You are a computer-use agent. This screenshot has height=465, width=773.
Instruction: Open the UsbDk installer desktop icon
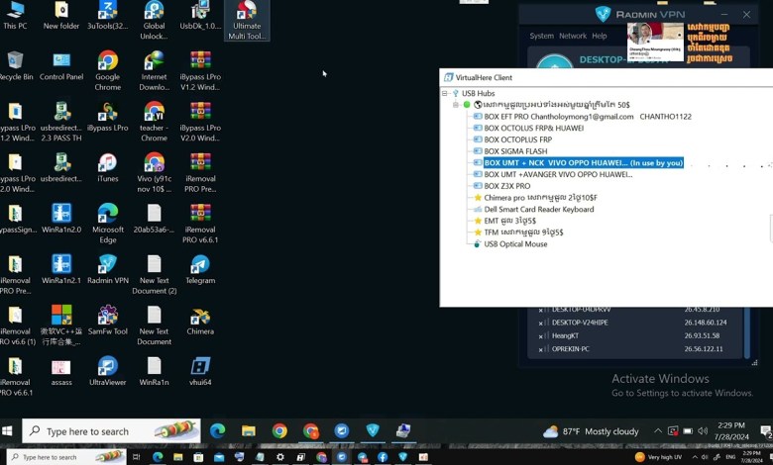[x=200, y=15]
